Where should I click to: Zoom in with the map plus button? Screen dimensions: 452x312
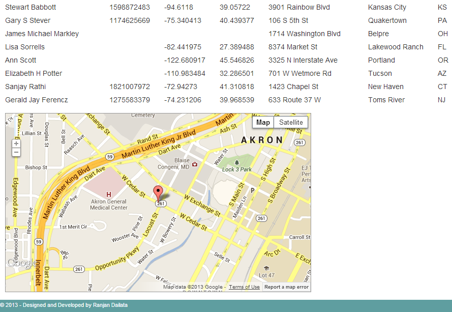click(x=16, y=144)
